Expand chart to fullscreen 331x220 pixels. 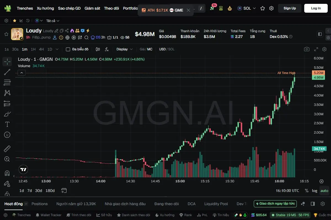coord(316,49)
